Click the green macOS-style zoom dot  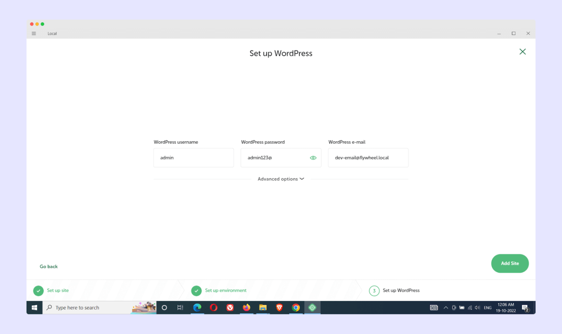click(x=42, y=24)
